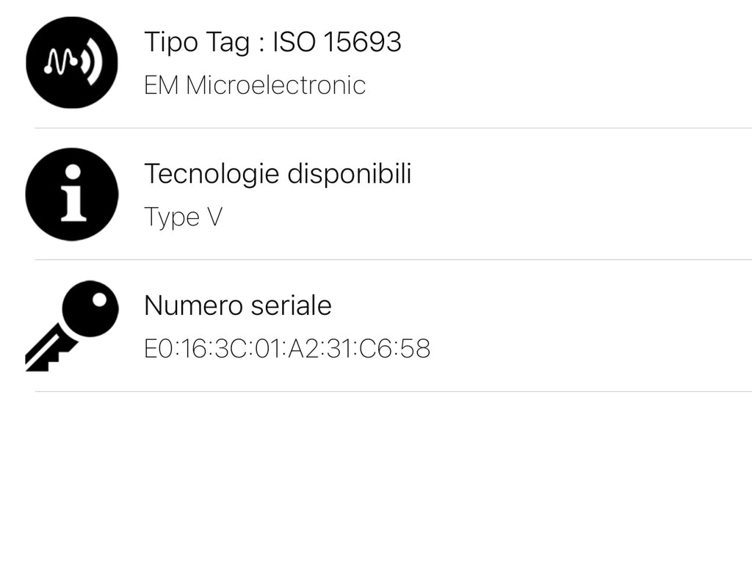Click separator line below EM Microelectronic row
Viewport: 752px width, 572px height.
click(393, 128)
